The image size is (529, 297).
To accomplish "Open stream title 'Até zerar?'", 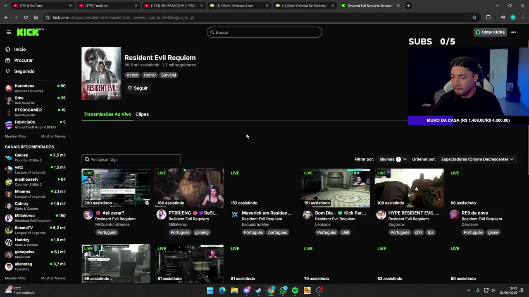I will [x=110, y=213].
